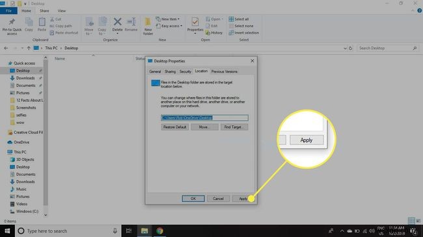Click Select none in ribbon
Screen dimensions: 423x237
(x=241, y=26)
